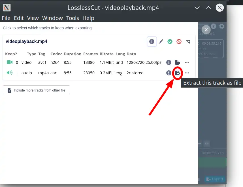This screenshot has width=243, height=187.
Task: Click the audio track tag mp4a
Action: [43, 73]
